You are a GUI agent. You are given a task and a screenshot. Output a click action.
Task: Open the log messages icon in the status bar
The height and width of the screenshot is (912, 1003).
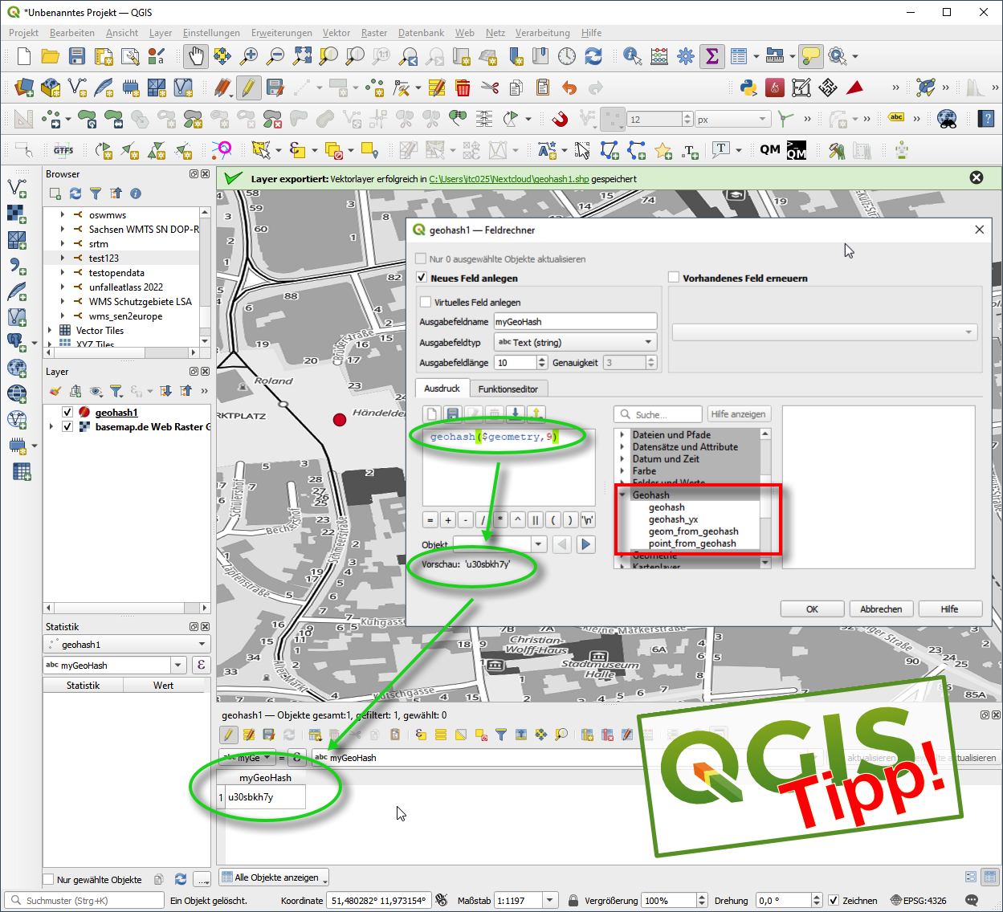click(972, 900)
